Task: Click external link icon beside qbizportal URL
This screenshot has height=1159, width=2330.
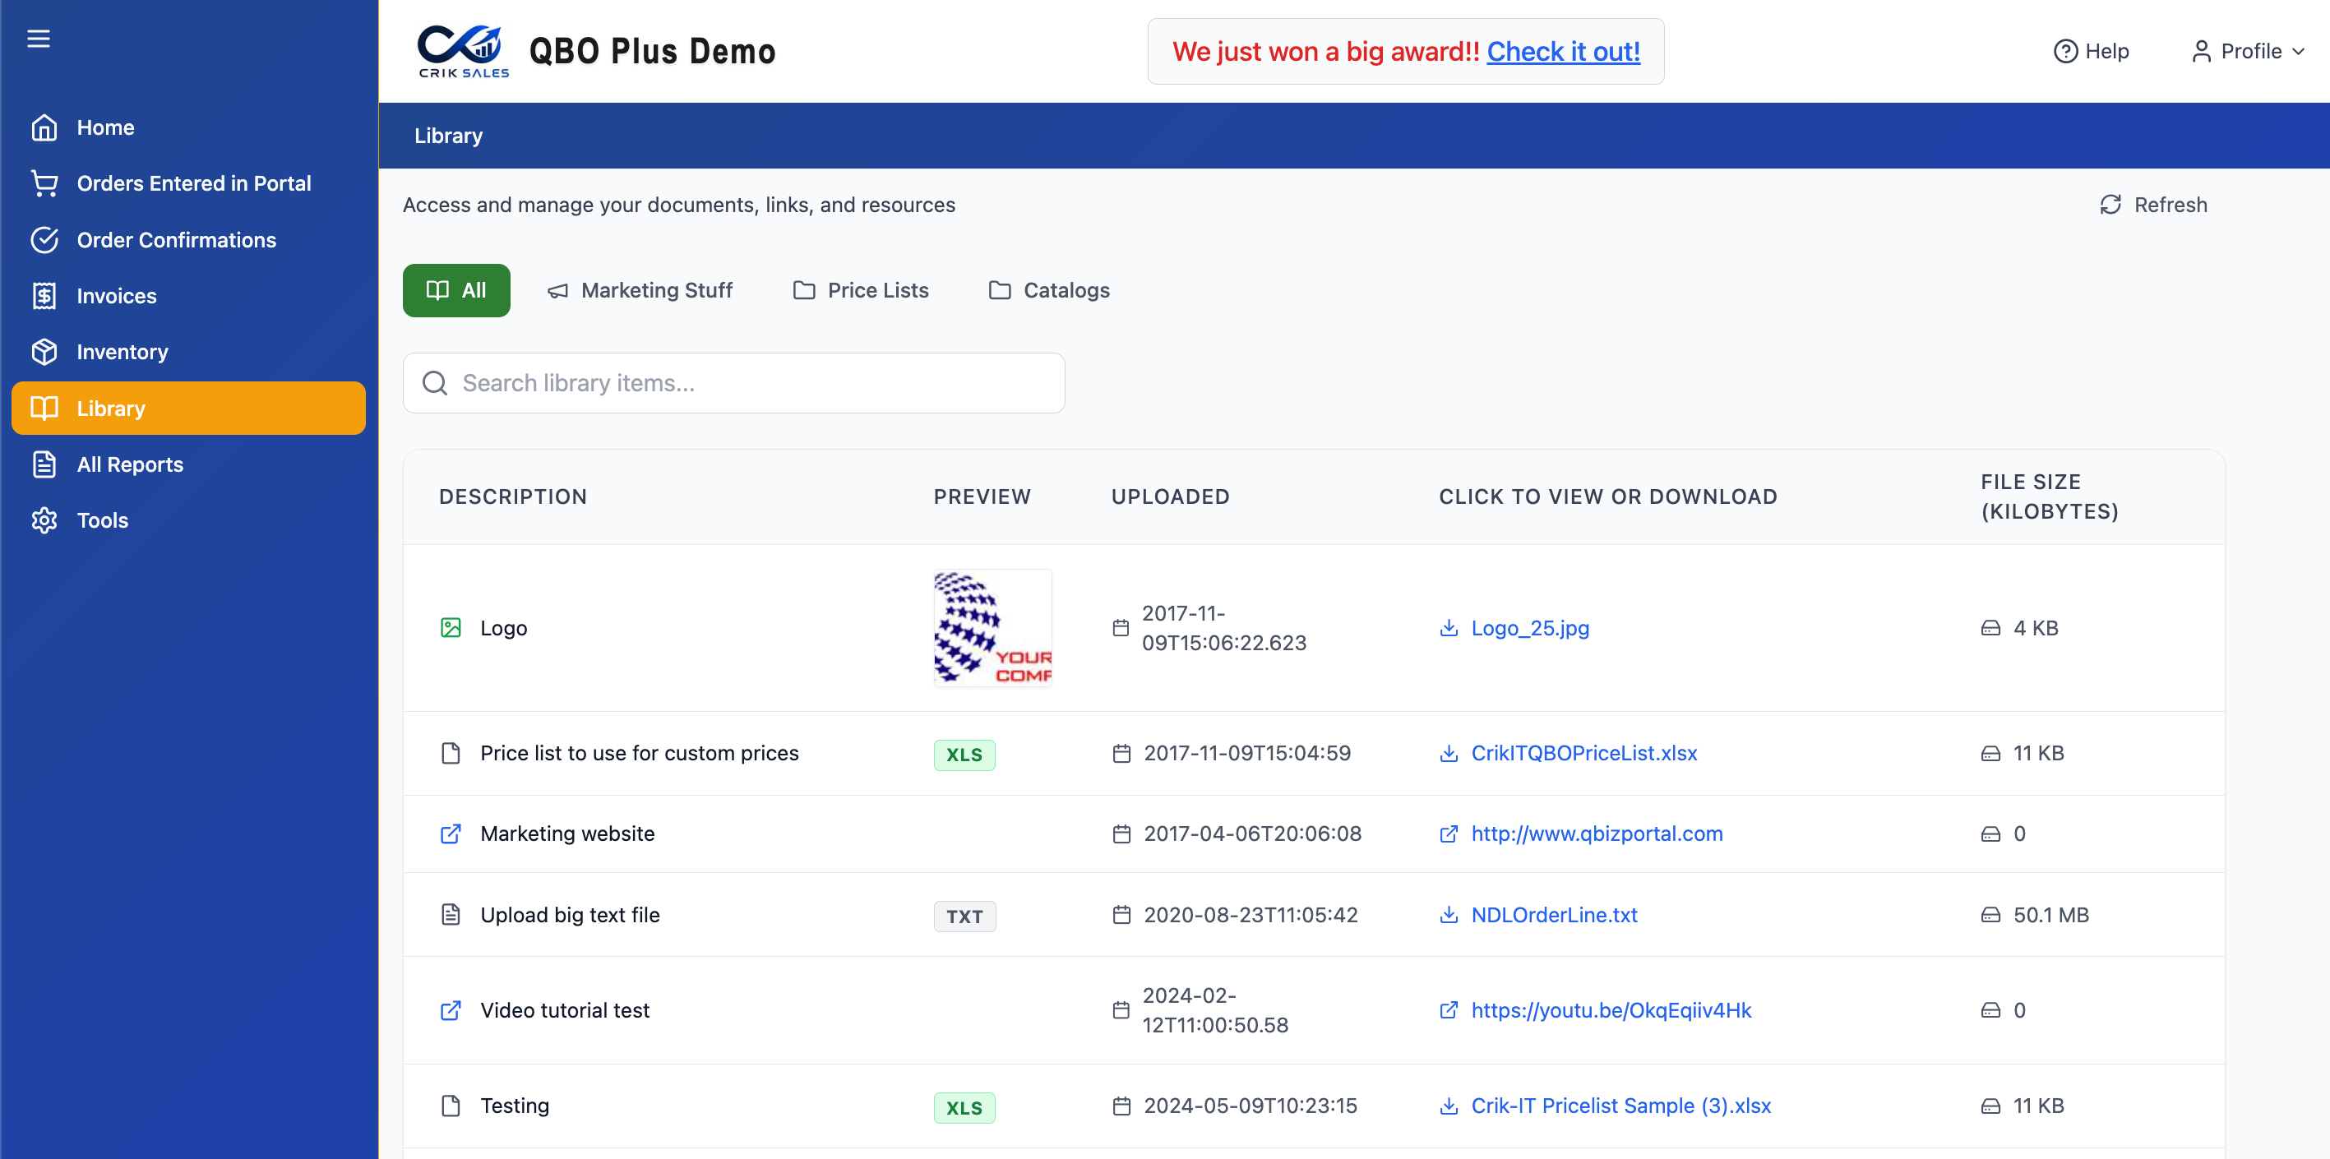Action: [1448, 833]
